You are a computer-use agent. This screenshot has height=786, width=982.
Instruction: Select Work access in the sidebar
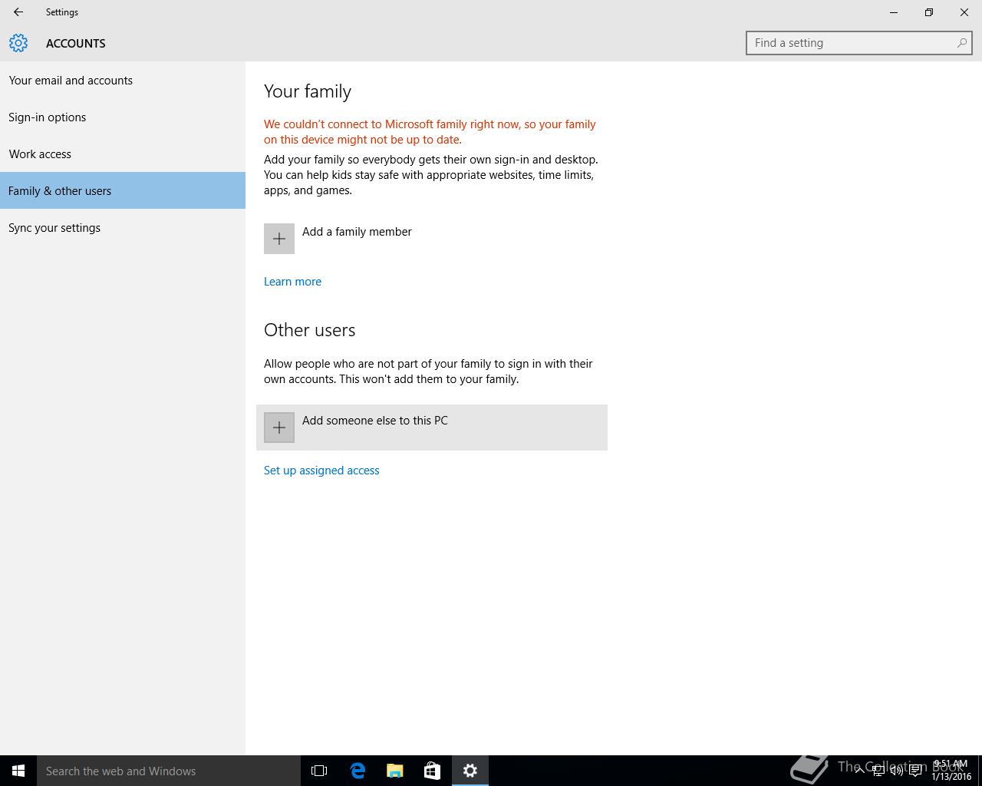[x=123, y=154]
